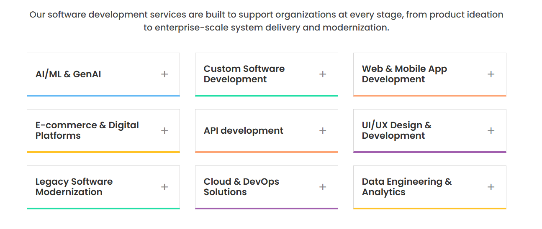Hit the plus icon next to API development
Image resolution: width=542 pixels, height=229 pixels.
323,130
